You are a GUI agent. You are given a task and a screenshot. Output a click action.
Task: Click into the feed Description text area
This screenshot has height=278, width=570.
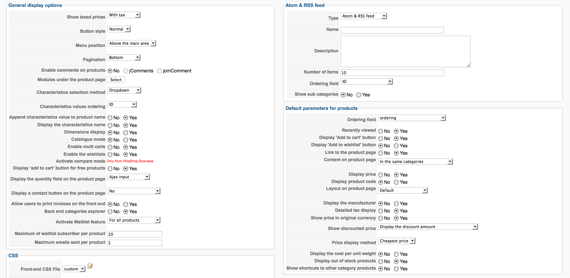coord(405,51)
